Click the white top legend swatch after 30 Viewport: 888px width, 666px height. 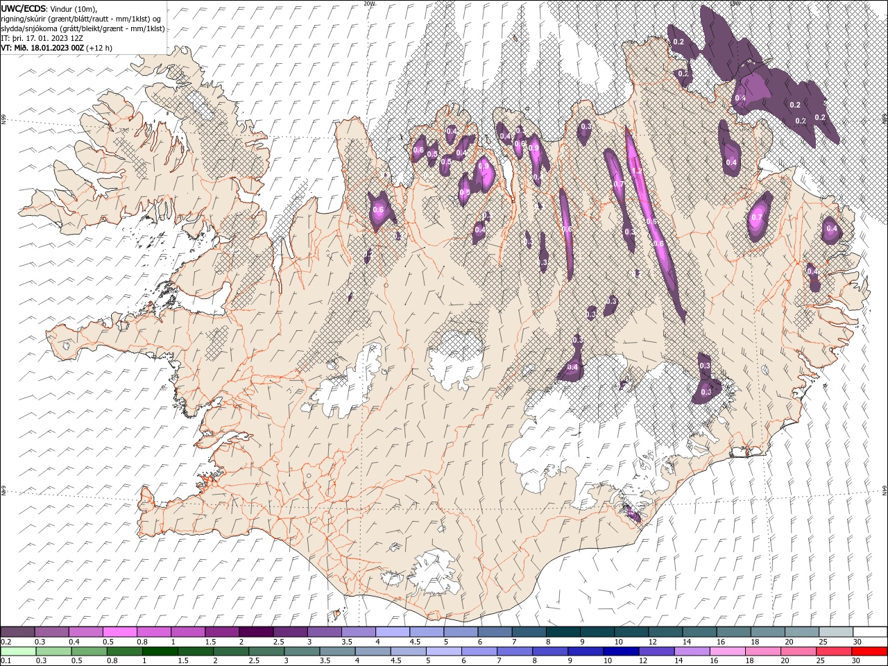[x=870, y=631]
